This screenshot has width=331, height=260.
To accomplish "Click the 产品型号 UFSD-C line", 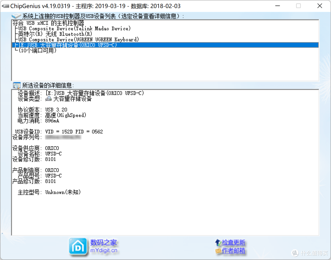I will [40, 175].
